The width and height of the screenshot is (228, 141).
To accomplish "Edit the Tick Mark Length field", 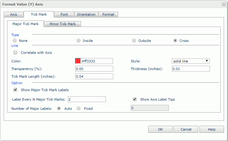I will pyautogui.click(x=94, y=76).
